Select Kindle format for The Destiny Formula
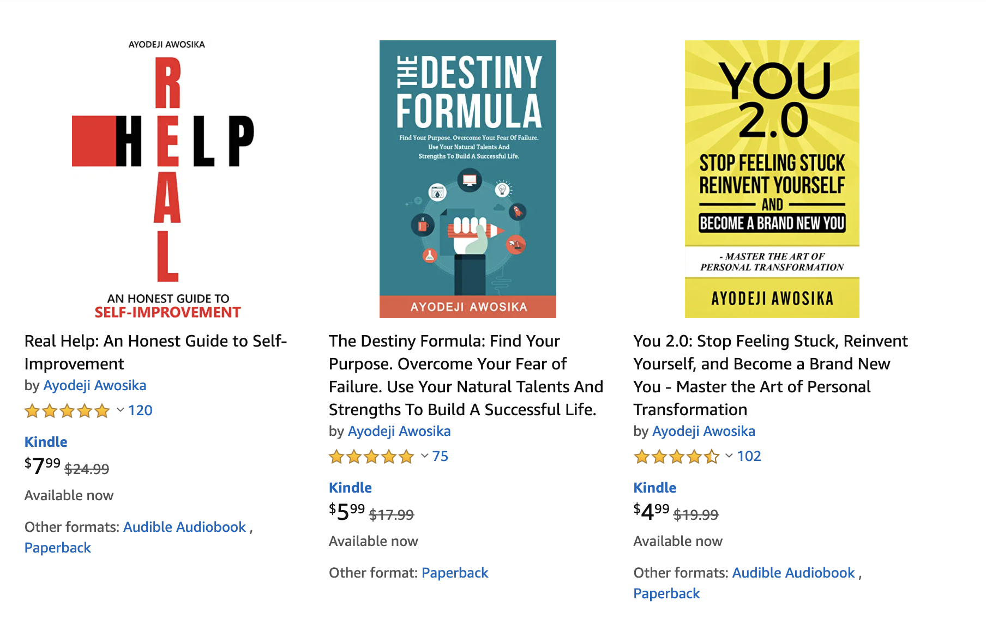Viewport: 986px width, 619px height. [350, 488]
